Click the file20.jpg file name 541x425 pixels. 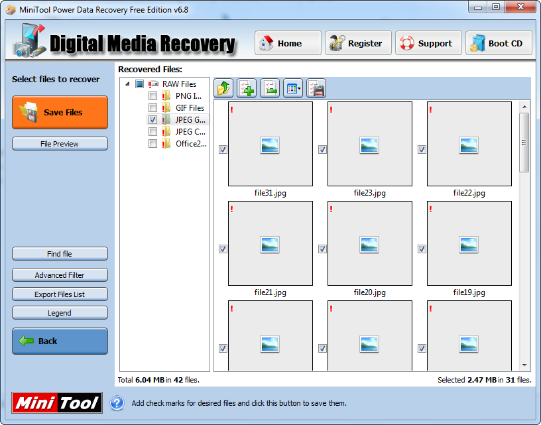[369, 292]
